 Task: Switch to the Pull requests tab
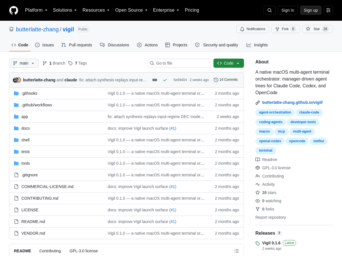click(x=77, y=45)
